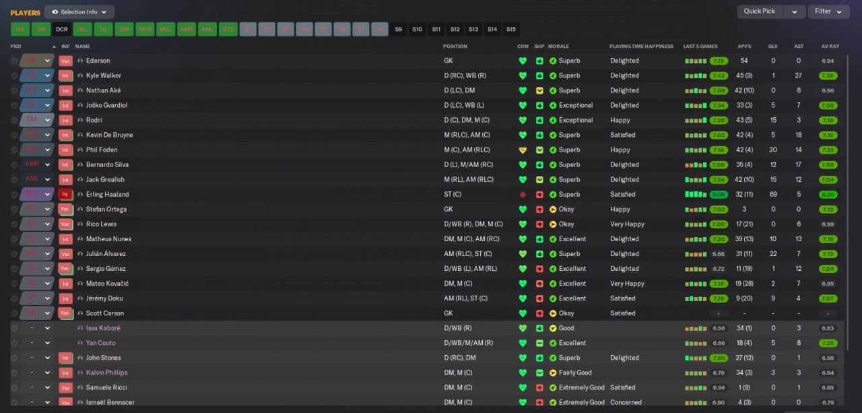Viewport: 862px width, 413px height.
Task: Click Kyle Walker's D (RC), WB (R) position
Action: (465, 75)
